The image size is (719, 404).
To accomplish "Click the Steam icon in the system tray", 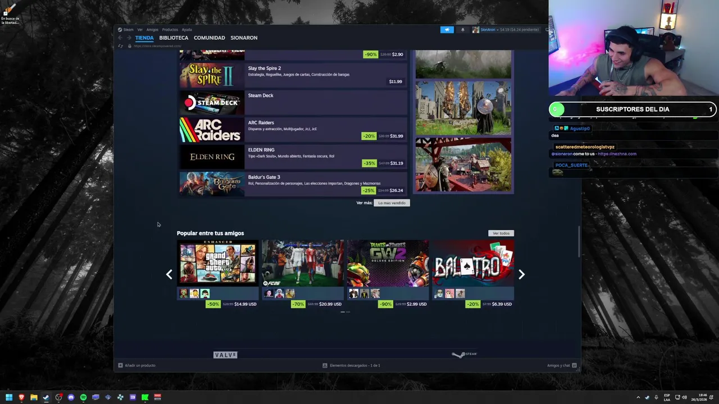I will (x=647, y=397).
